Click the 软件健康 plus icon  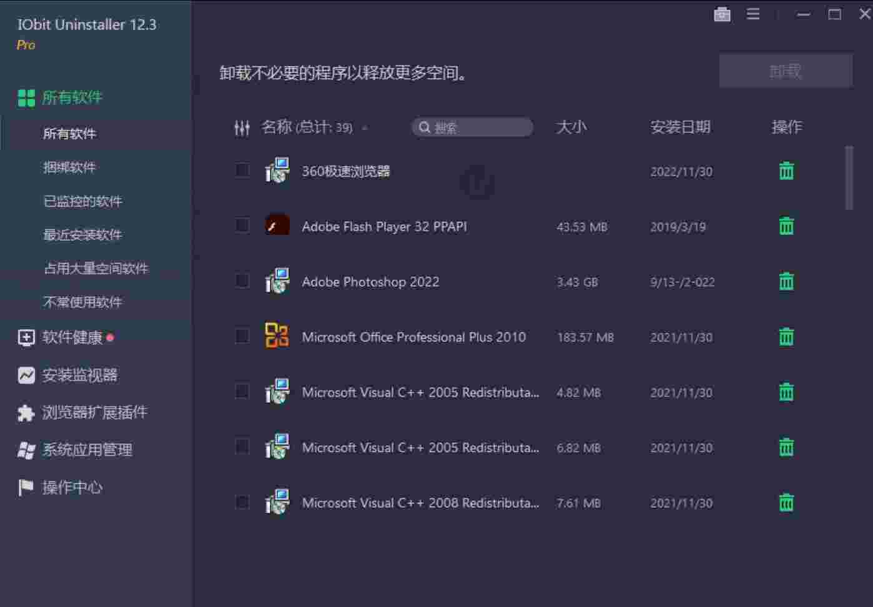point(26,338)
